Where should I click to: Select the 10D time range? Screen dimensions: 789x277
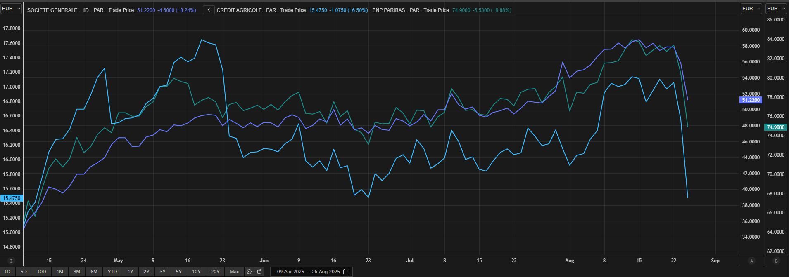(x=42, y=272)
